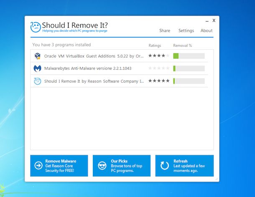Open the Share menu
This screenshot has width=255, height=197.
click(x=165, y=30)
